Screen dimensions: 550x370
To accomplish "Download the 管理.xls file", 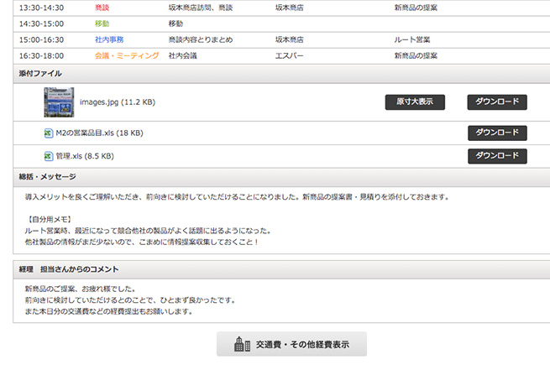I will [x=497, y=156].
